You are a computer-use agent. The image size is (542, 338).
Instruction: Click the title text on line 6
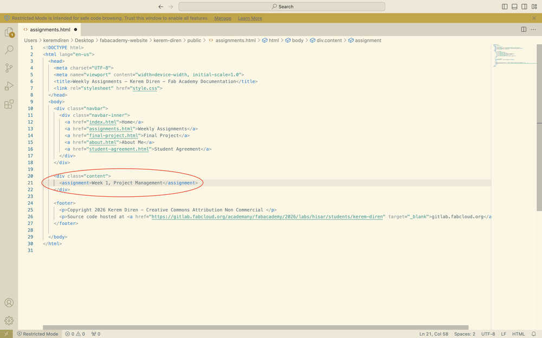coord(154,82)
